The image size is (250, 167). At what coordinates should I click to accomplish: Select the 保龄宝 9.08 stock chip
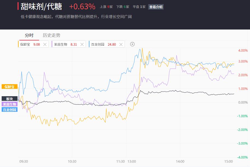click(30, 45)
